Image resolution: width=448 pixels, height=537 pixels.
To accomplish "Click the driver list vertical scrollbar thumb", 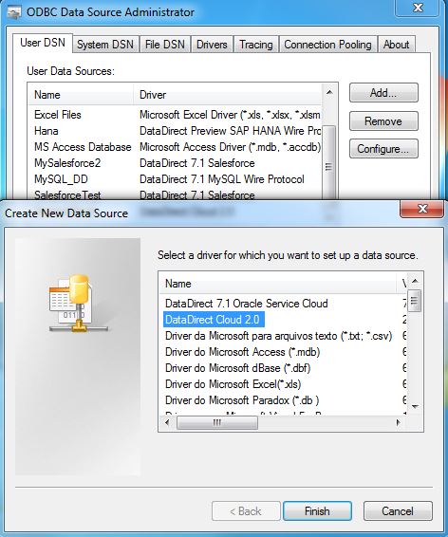I will (415, 301).
